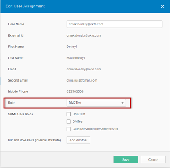Click the External Id value text
This screenshot has width=170, height=168.
(x=84, y=35)
